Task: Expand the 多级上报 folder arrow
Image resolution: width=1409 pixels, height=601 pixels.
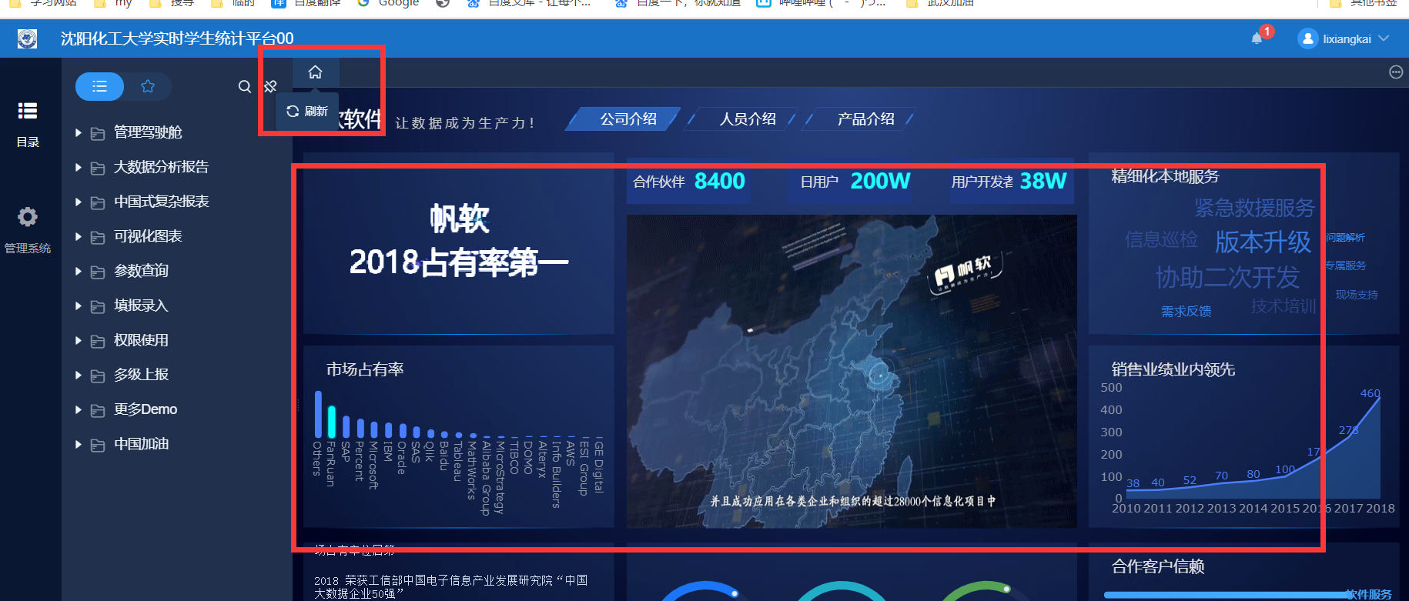Action: coord(79,375)
